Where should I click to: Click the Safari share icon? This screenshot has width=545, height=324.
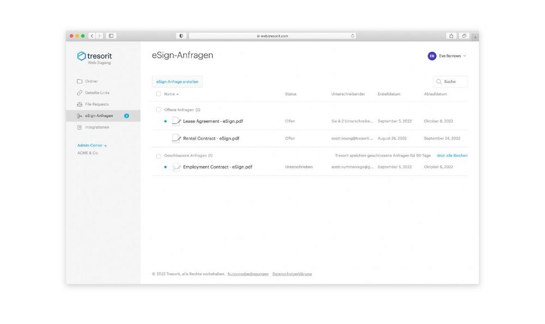[x=451, y=36]
